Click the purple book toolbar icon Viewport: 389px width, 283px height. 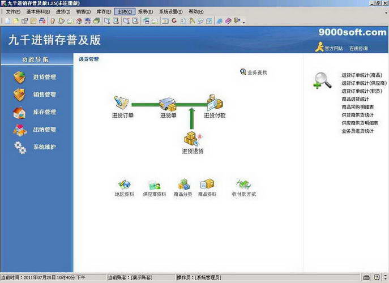[228, 21]
